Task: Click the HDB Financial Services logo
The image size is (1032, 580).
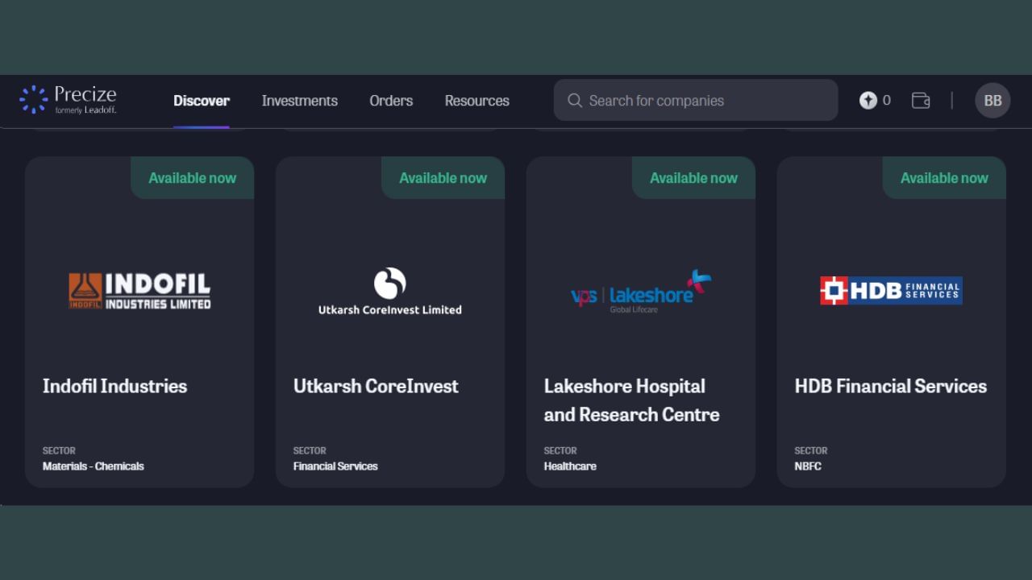Action: [891, 291]
